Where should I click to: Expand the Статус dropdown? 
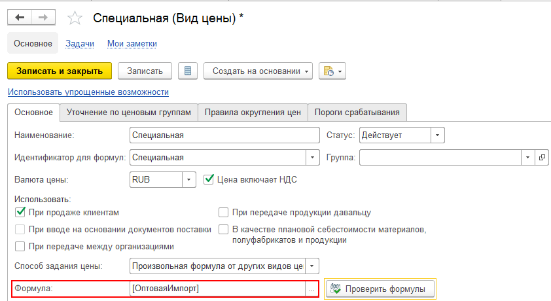pyautogui.click(x=438, y=135)
